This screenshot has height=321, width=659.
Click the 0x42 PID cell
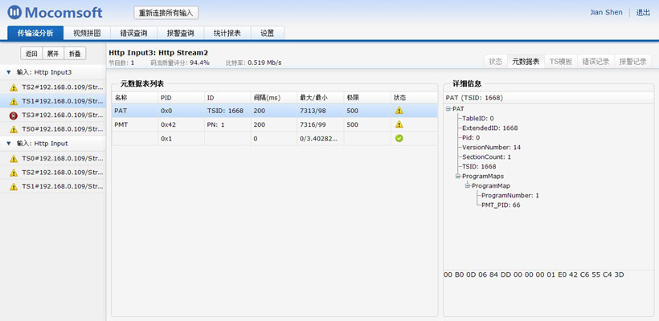click(181, 124)
